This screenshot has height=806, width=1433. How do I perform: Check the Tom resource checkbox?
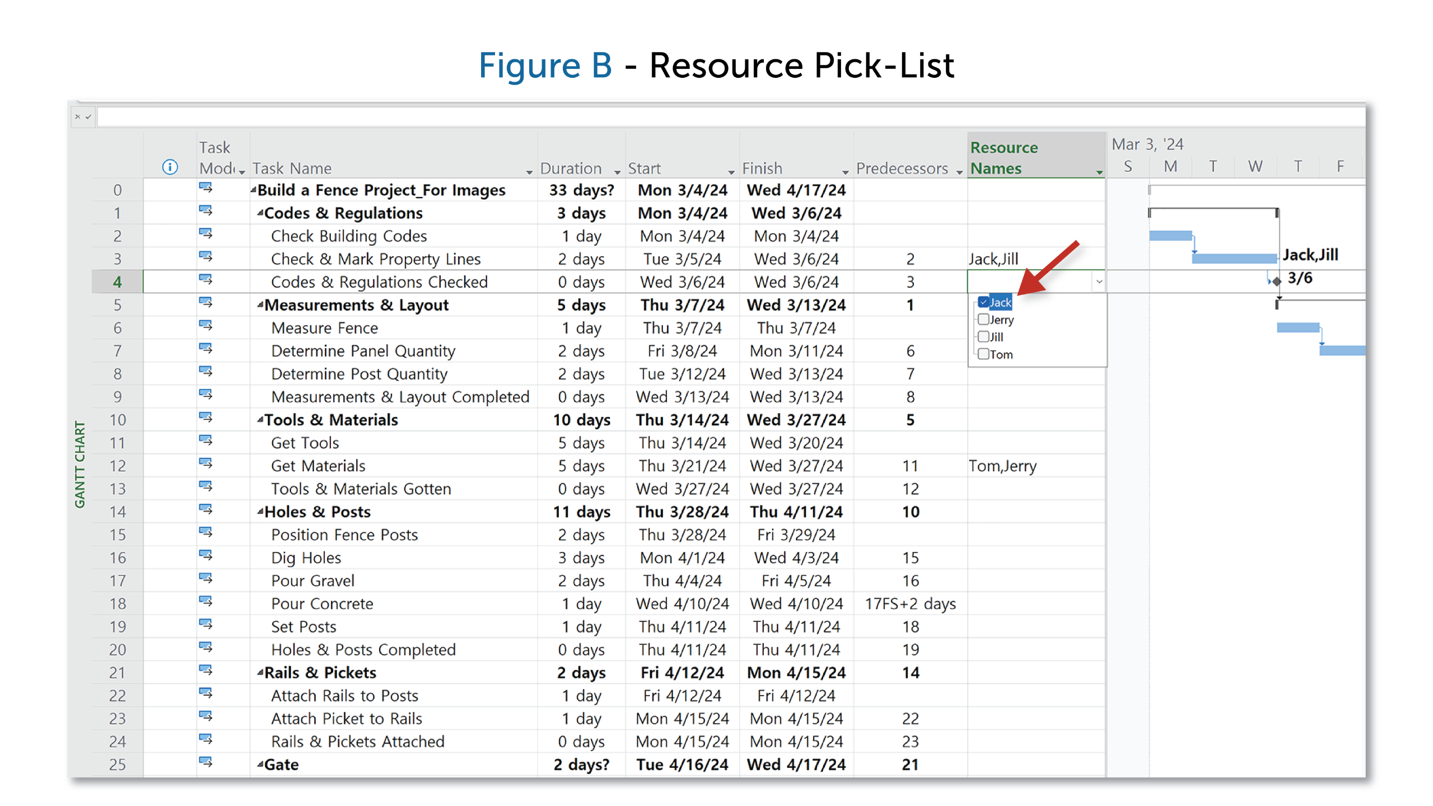point(983,354)
